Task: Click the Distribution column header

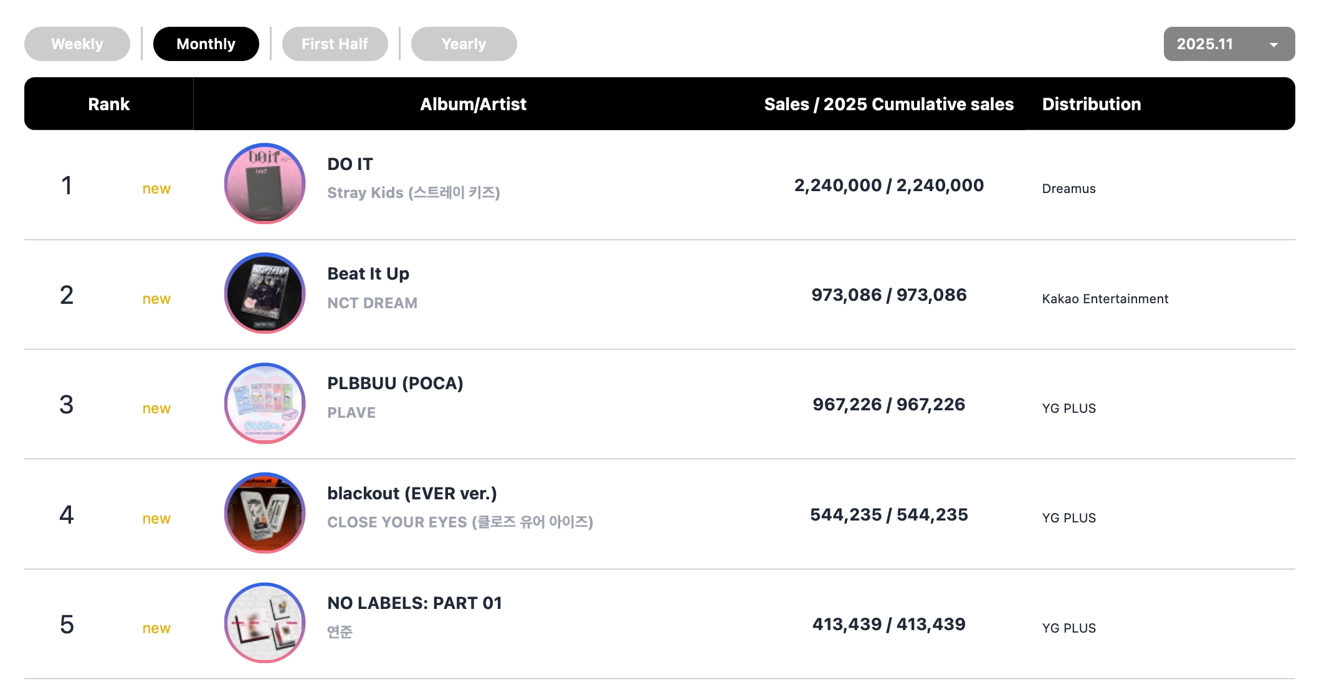Action: click(x=1091, y=104)
